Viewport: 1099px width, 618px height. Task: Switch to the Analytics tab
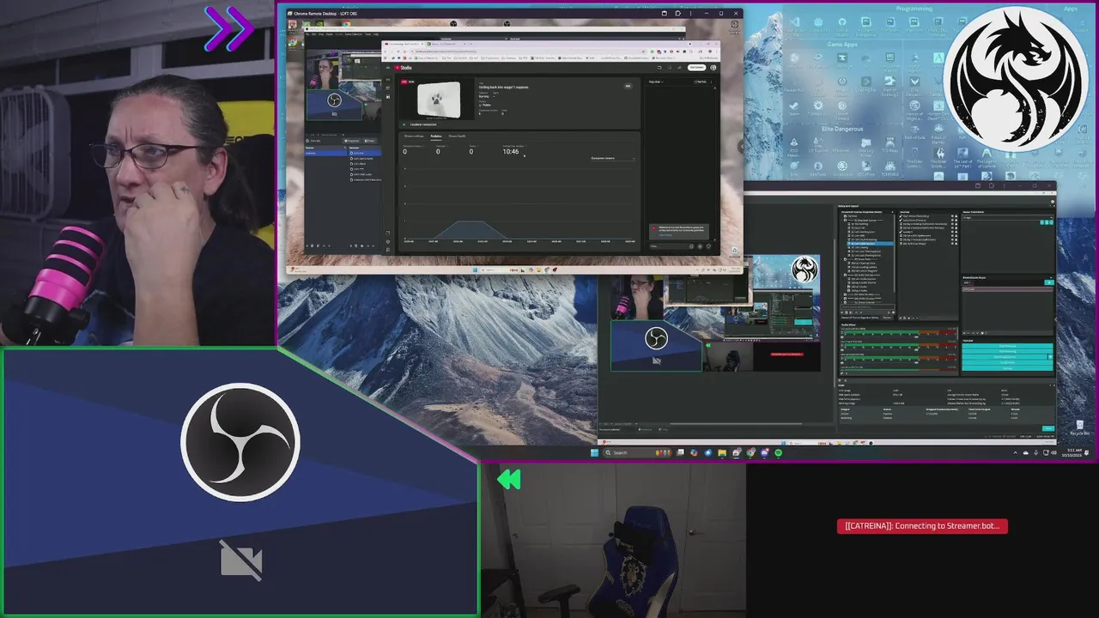436,136
